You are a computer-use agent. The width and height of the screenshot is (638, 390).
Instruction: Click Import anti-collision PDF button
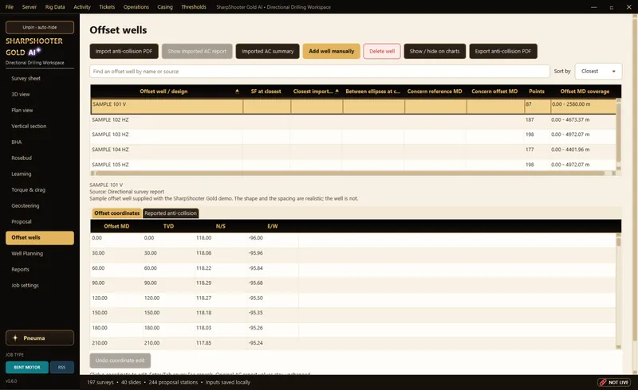point(124,51)
